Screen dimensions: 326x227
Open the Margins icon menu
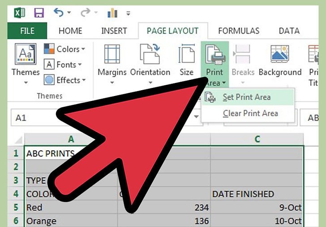tap(112, 54)
